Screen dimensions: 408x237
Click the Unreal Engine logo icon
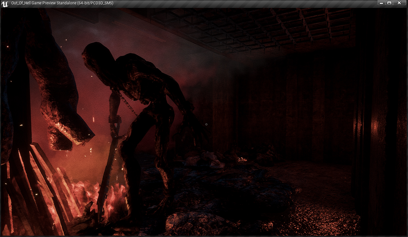(x=5, y=3)
